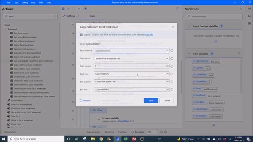The image size is (253, 142).
Task: Add a new input/output variable
Action: coord(216,42)
